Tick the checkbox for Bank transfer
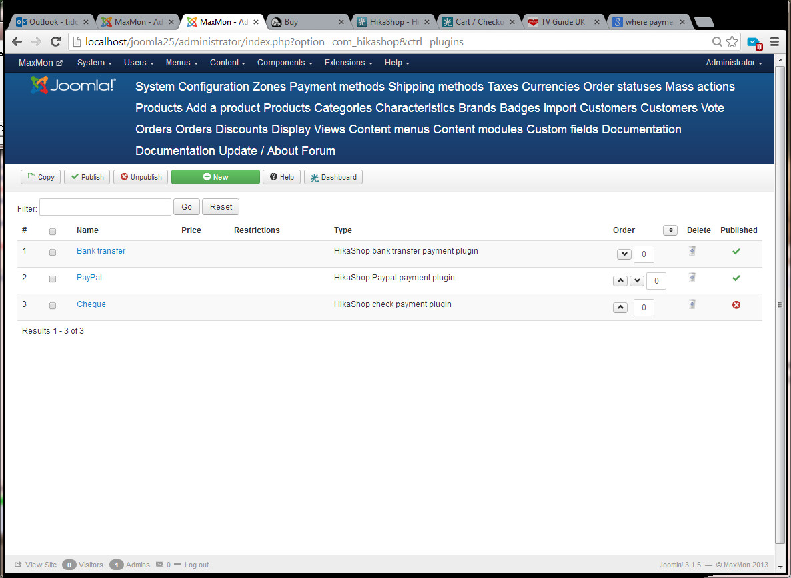791x578 pixels. [x=53, y=252]
